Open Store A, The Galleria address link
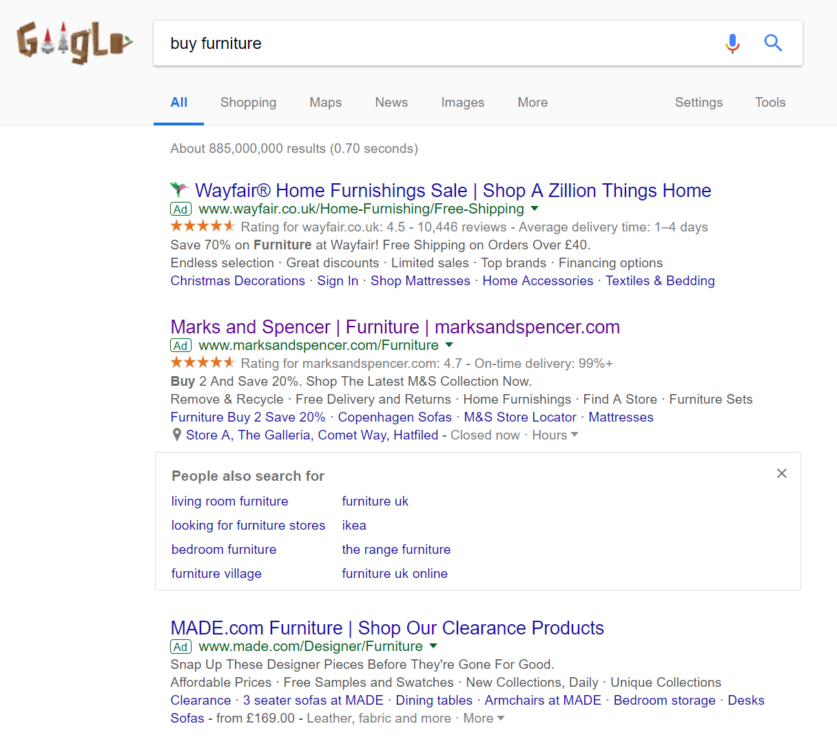This screenshot has width=837, height=744. point(312,435)
